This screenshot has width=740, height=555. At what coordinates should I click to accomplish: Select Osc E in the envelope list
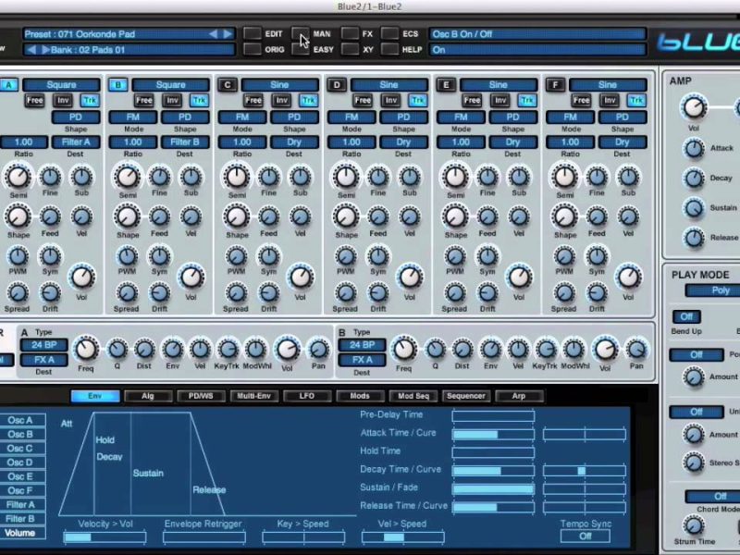[22, 476]
